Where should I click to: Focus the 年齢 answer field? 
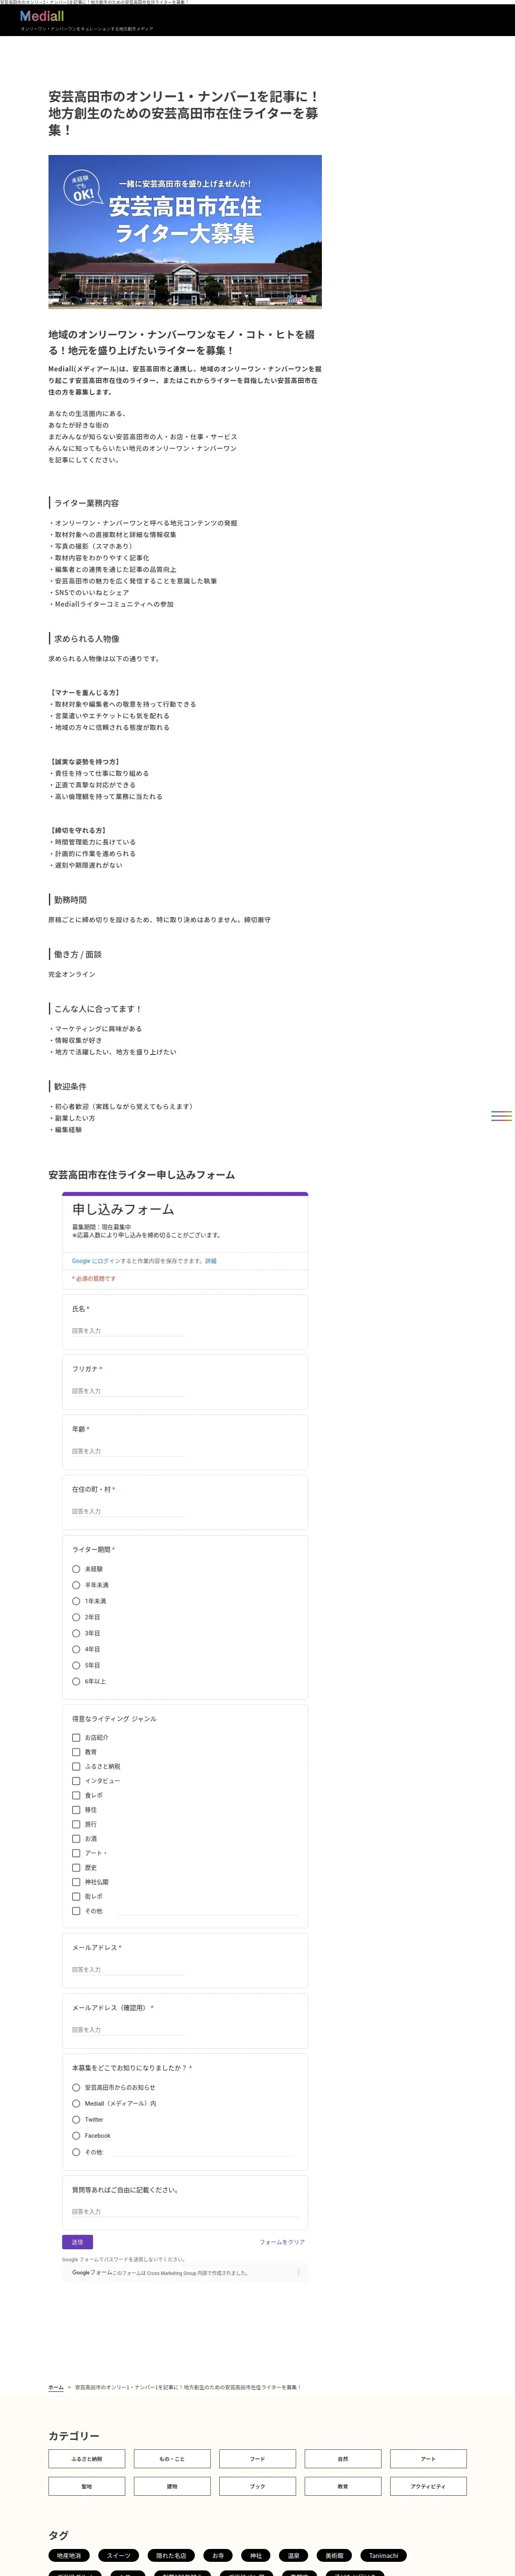tap(128, 1451)
